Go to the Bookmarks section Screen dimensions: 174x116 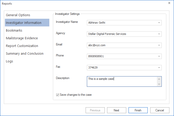click(14, 31)
